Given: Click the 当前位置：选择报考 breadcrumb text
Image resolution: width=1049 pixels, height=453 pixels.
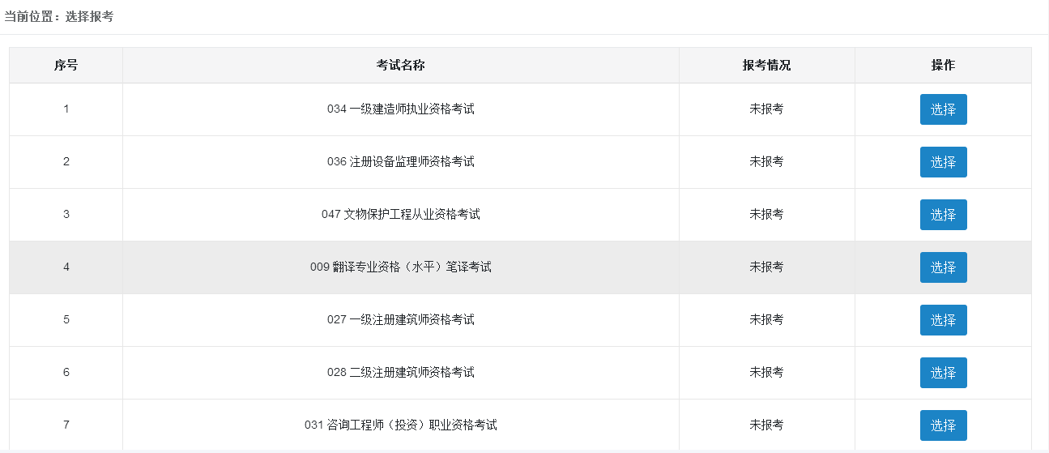Looking at the screenshot, I should pyautogui.click(x=59, y=16).
